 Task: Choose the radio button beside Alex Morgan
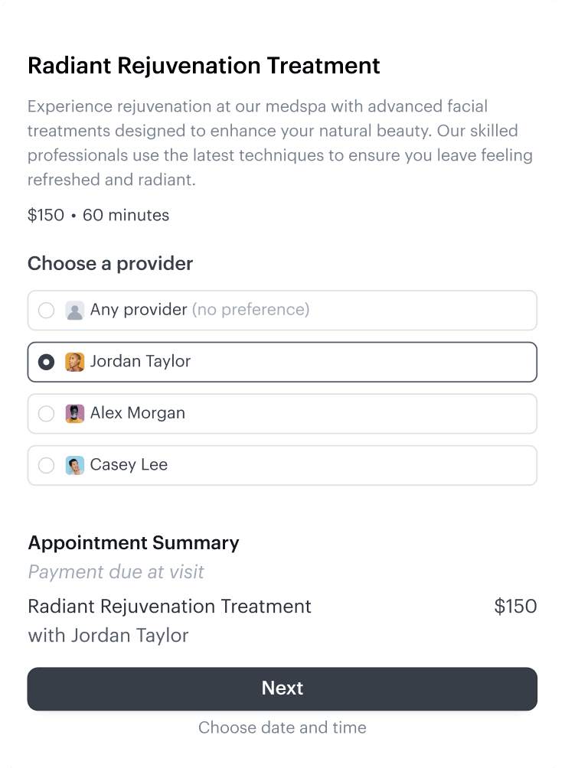click(46, 413)
